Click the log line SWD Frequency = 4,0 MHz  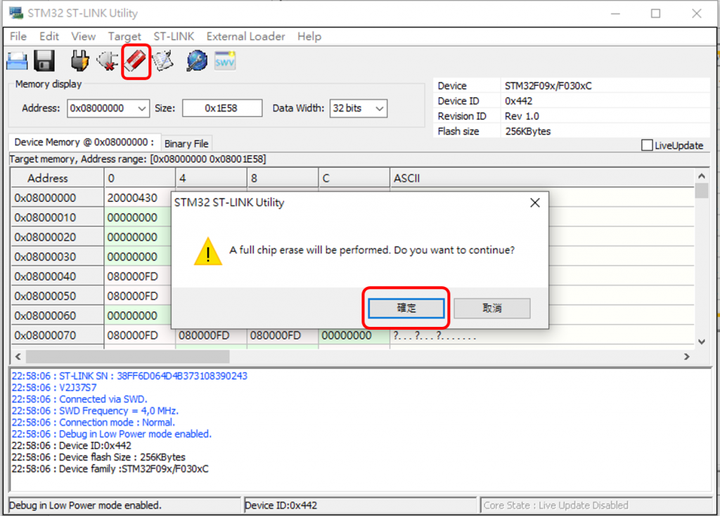click(95, 411)
